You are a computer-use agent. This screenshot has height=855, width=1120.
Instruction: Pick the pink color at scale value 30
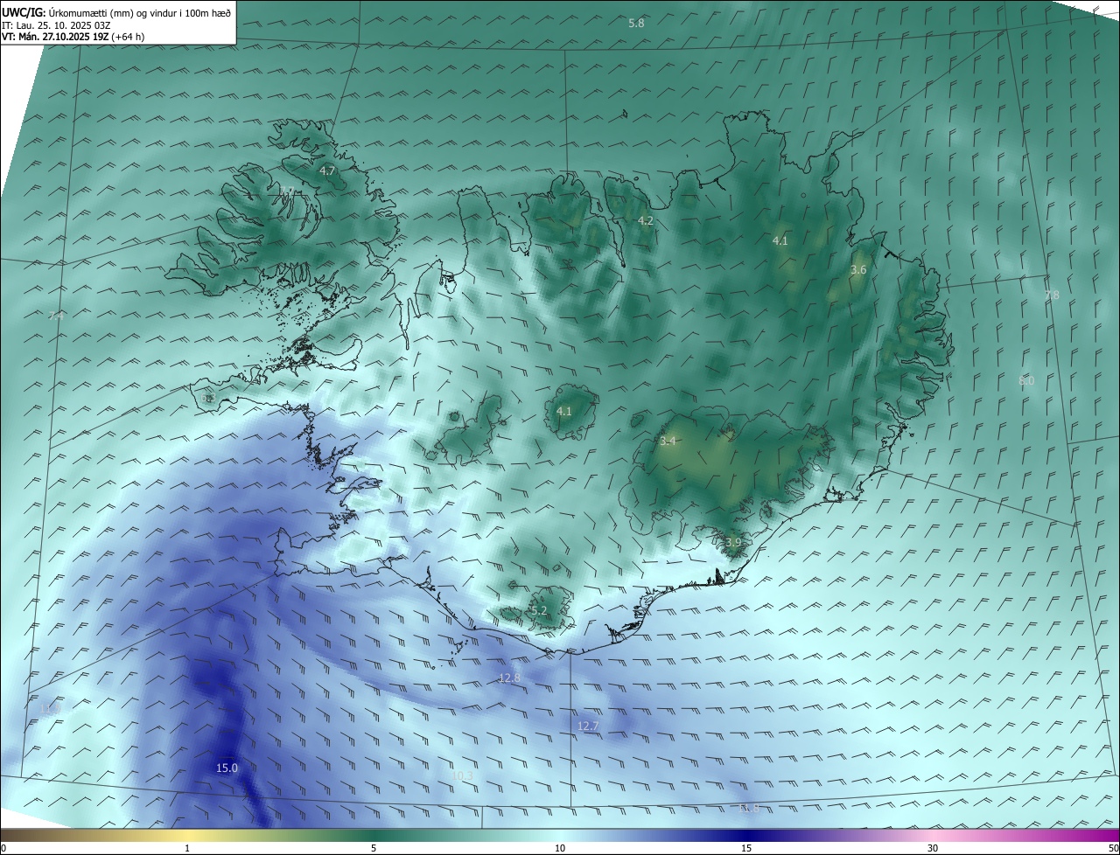(x=933, y=835)
